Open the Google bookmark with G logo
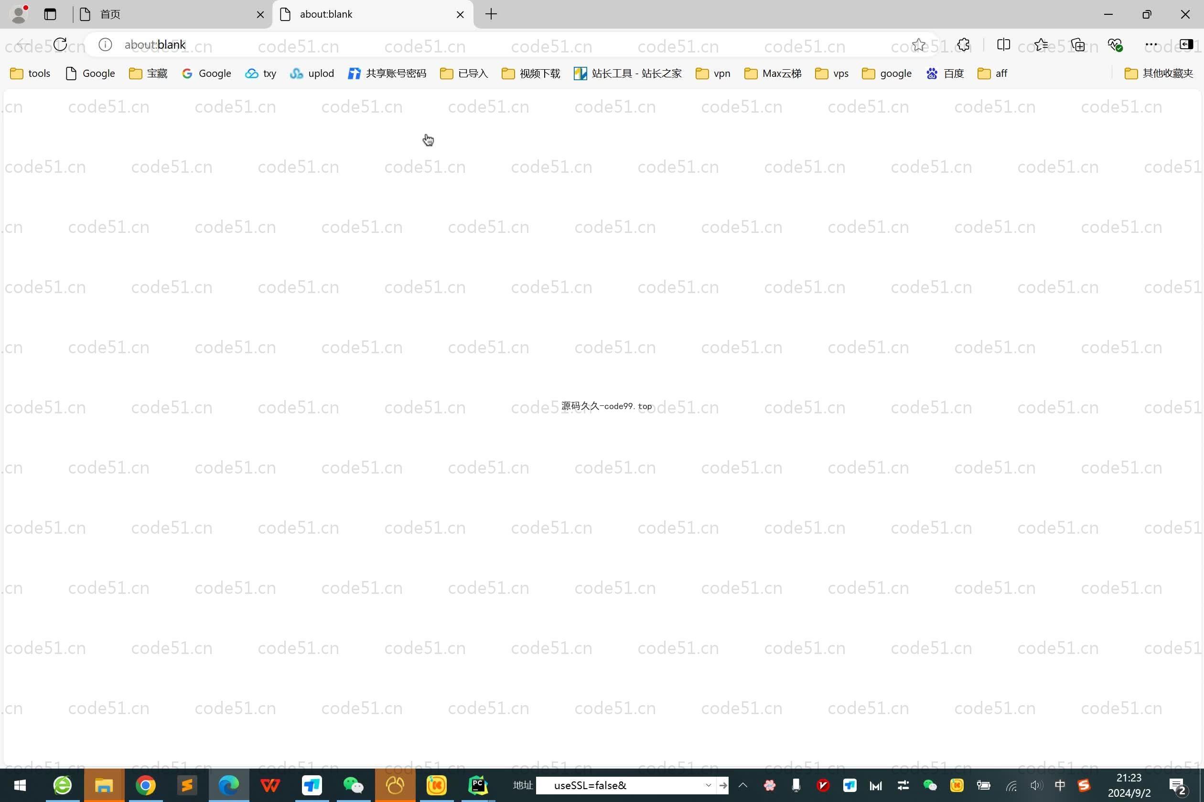 [x=206, y=73]
